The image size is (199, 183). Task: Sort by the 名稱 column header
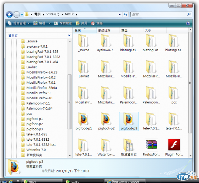point(85,30)
